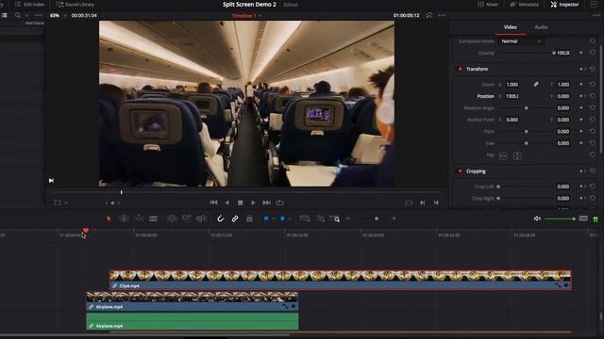
Task: Stop playback in the viewer
Action: click(240, 202)
